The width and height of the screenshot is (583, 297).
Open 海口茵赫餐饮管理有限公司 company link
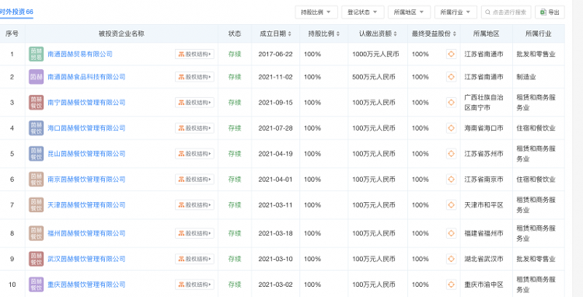pyautogui.click(x=86, y=128)
